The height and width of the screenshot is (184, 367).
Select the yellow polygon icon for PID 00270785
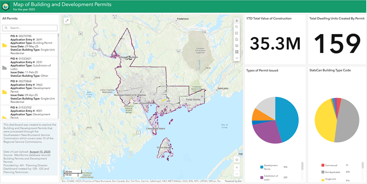[4, 45]
